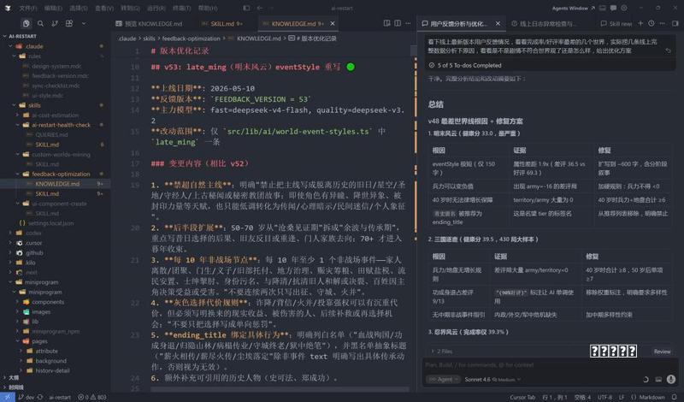The height and width of the screenshot is (402, 684).
Task: Open errors and warnings count in status bar
Action: pyautogui.click(x=92, y=397)
